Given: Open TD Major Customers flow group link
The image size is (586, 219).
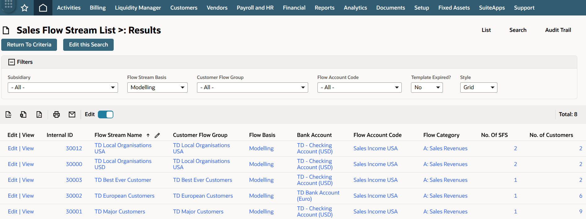Looking at the screenshot, I should 198,212.
